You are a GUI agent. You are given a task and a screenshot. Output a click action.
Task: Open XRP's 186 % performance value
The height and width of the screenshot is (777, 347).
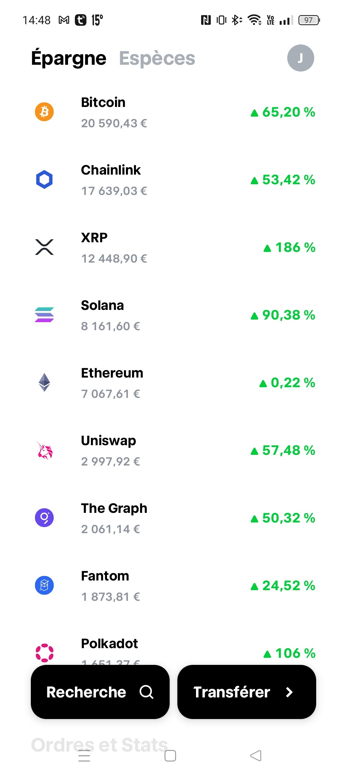289,247
